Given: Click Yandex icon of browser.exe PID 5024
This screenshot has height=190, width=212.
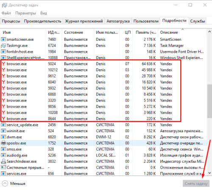Looking at the screenshot, I should [3, 64].
